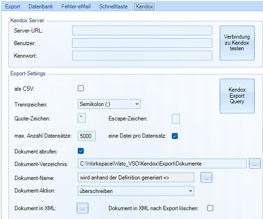The height and width of the screenshot is (219, 263).
Task: Check Dokument in XML nach Export löschen
Action: point(210,208)
